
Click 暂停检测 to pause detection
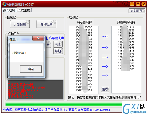pos(46,24)
